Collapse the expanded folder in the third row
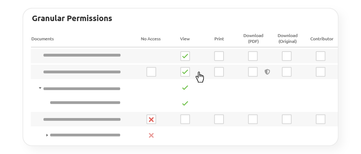Image resolution: width=361 pixels, height=154 pixels. click(x=40, y=88)
